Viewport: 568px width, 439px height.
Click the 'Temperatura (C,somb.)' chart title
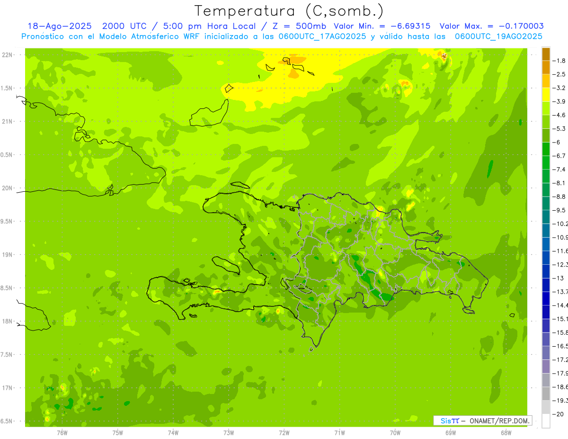pos(289,11)
